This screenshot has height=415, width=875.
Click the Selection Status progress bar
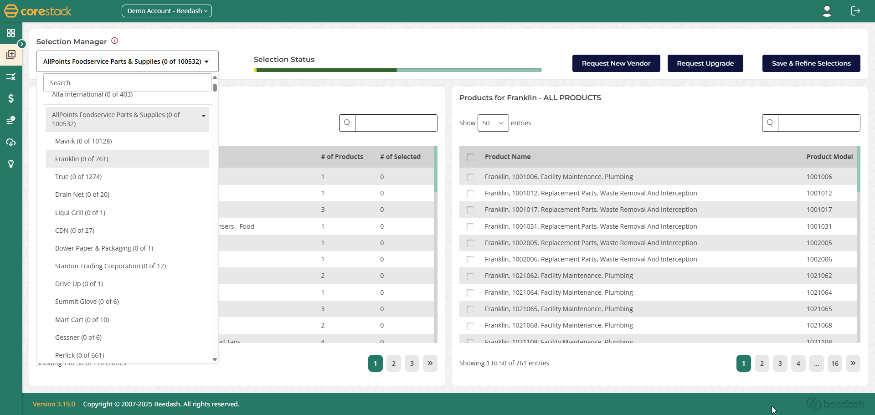click(398, 70)
